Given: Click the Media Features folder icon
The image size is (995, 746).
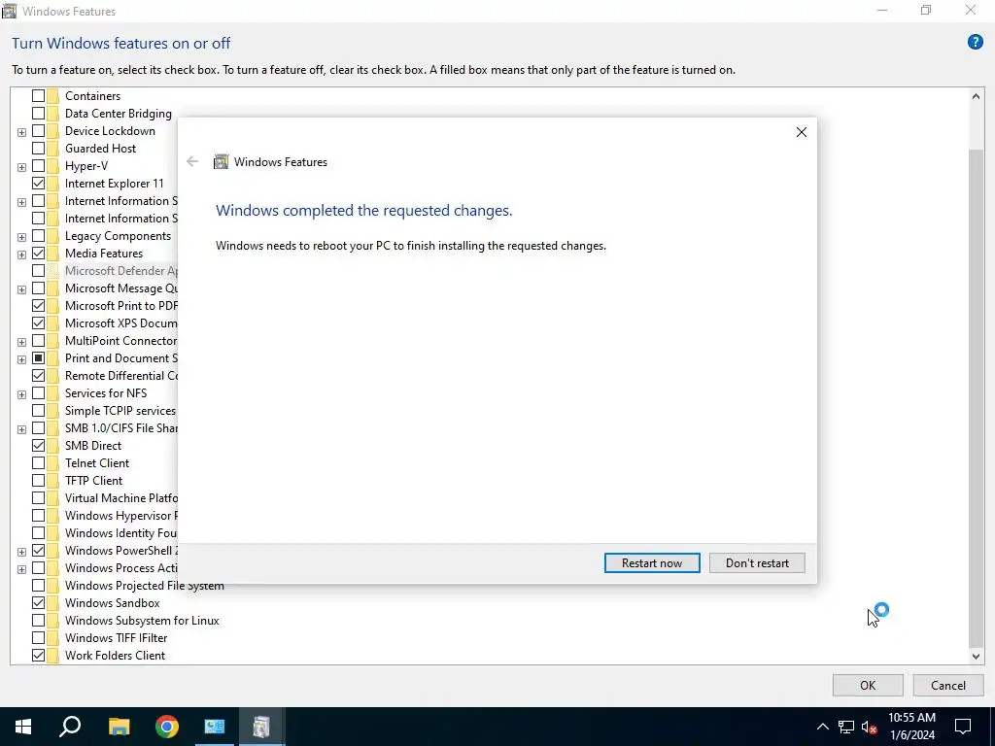Looking at the screenshot, I should click(x=52, y=254).
